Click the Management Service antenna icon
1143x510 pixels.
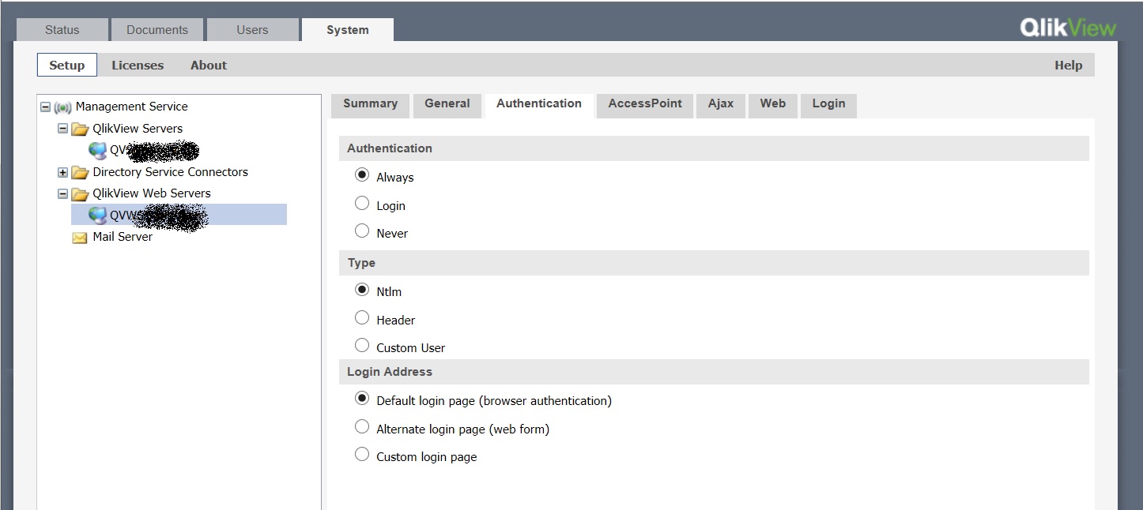point(63,107)
